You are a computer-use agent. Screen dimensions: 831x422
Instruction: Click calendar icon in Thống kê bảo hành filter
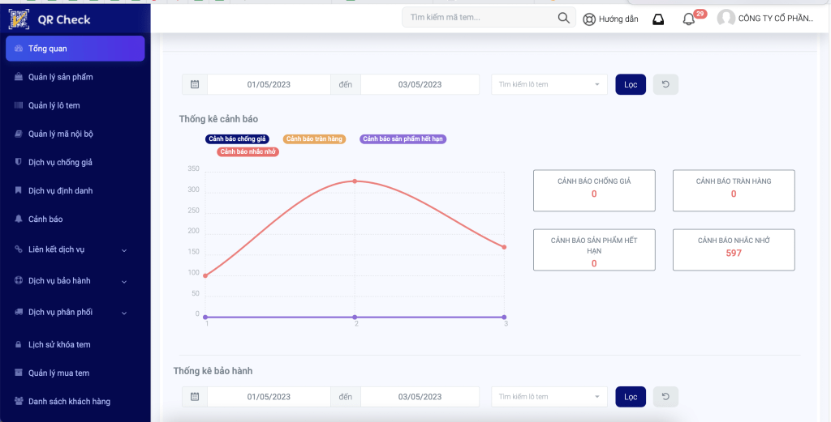195,397
